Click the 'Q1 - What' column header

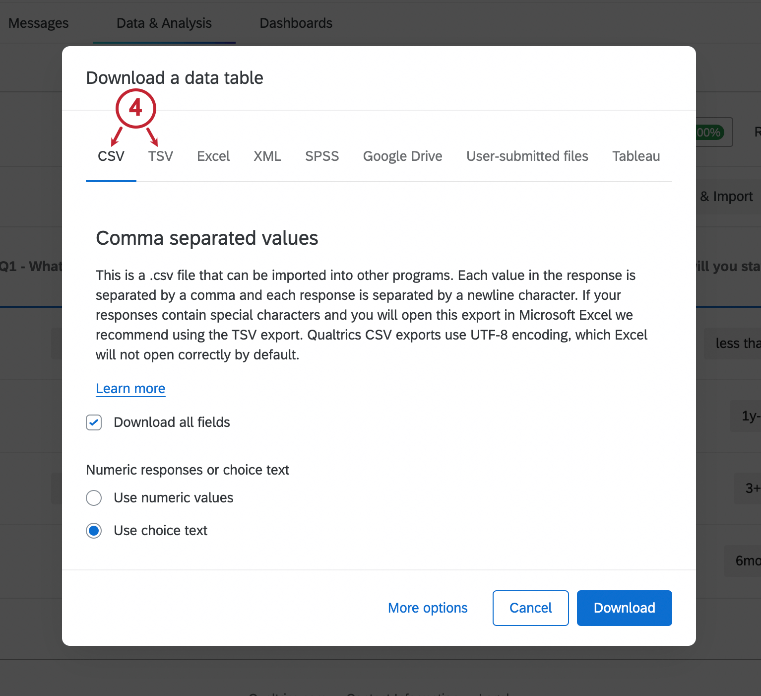31,267
